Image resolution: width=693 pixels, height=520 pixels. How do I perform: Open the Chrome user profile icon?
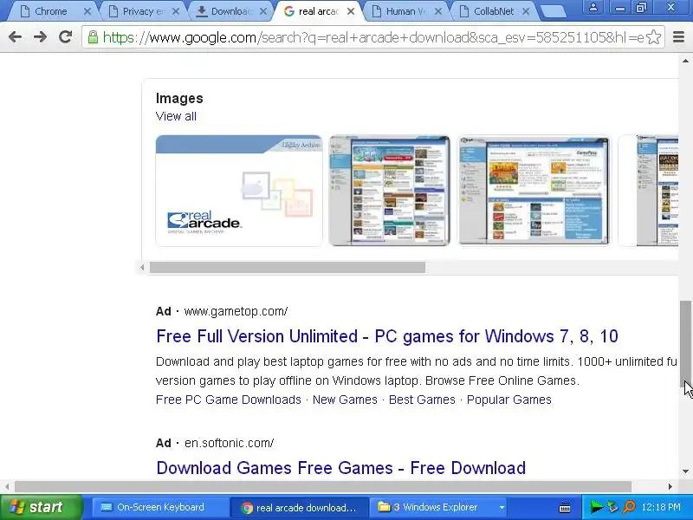(593, 7)
